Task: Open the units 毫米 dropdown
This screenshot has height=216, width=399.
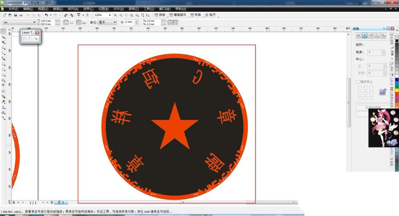Action: 115,23
